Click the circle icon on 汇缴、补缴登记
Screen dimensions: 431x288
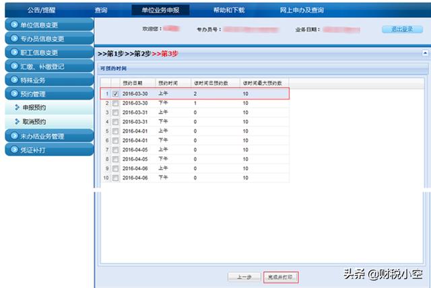coord(14,66)
